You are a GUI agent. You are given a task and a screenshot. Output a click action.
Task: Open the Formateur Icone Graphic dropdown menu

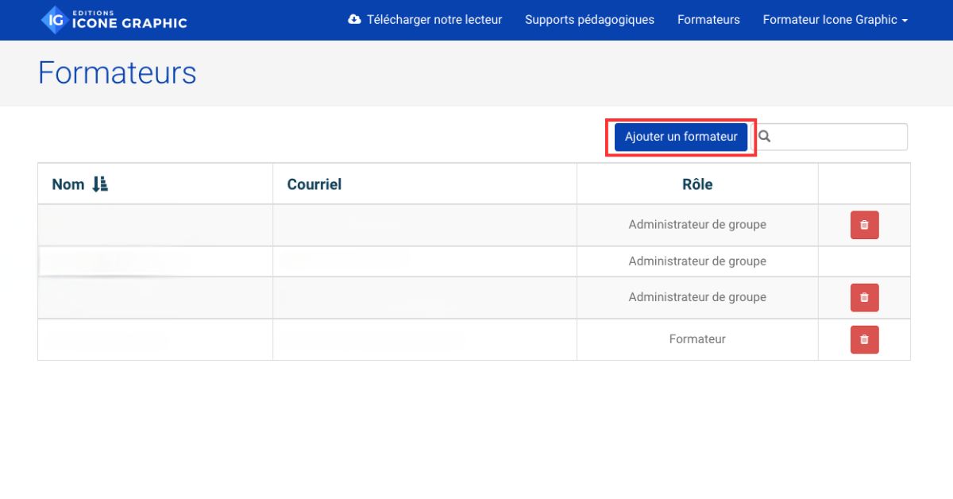point(835,20)
